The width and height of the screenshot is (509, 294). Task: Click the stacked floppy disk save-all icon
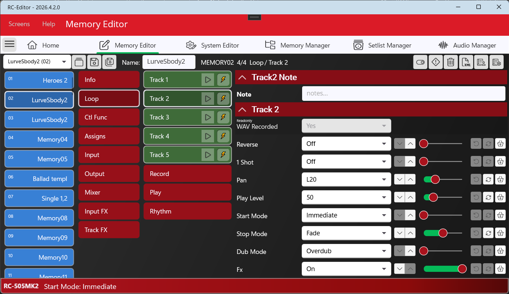[110, 62]
